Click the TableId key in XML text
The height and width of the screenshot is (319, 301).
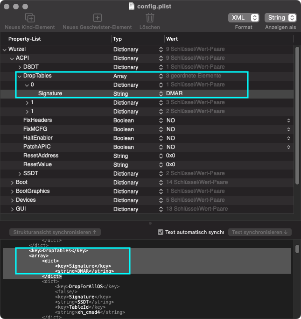tap(79, 307)
